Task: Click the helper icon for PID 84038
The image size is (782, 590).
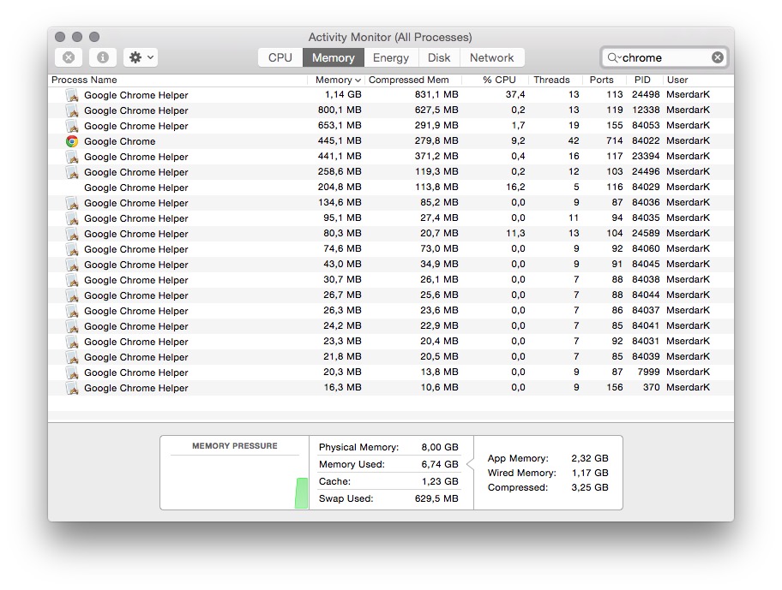Action: pos(72,280)
